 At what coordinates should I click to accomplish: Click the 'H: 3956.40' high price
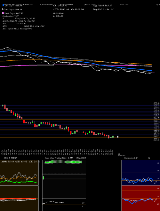59,13
